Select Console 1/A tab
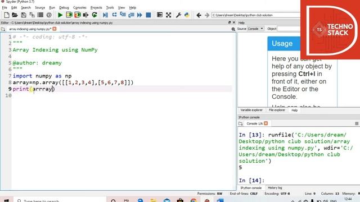Viewport: 360px width, 202px height. tap(254, 123)
